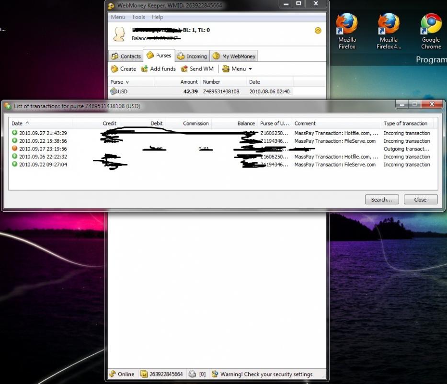
Task: Open the Help menu
Action: click(157, 17)
